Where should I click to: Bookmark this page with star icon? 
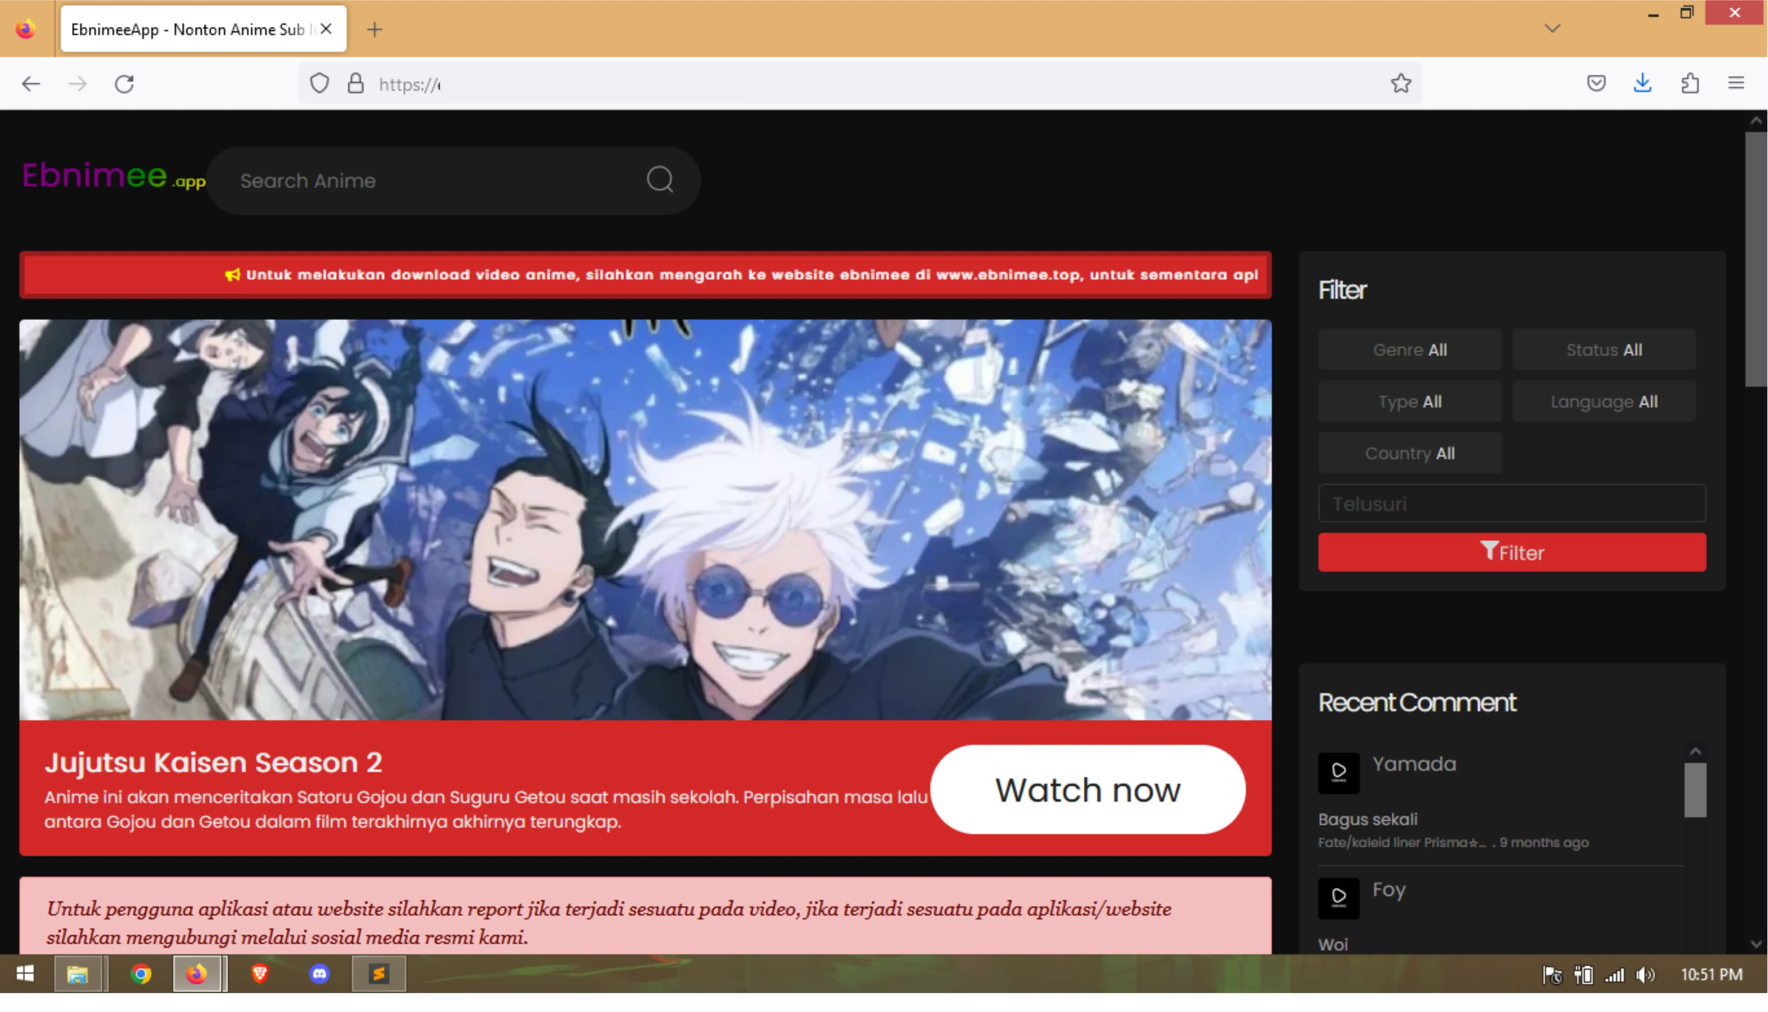point(1401,83)
